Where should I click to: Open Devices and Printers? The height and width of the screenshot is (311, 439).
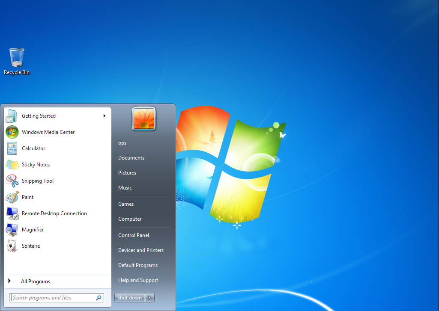pyautogui.click(x=140, y=250)
